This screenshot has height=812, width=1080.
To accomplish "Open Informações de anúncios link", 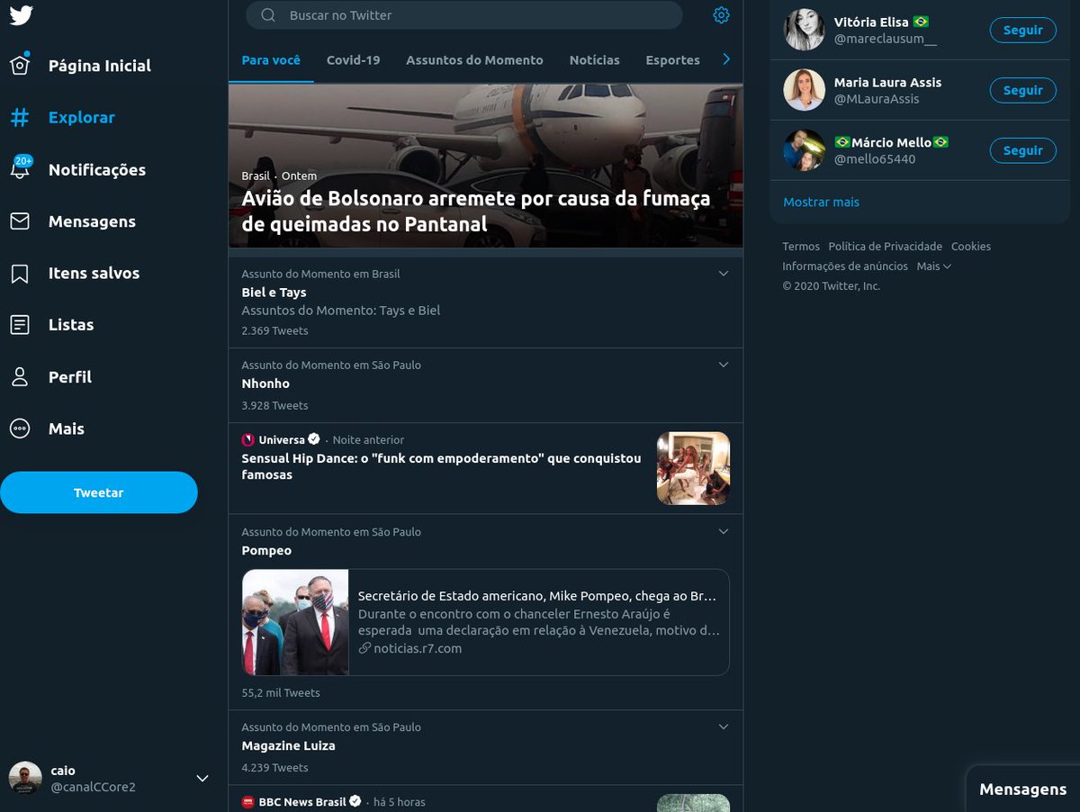I will (845, 266).
